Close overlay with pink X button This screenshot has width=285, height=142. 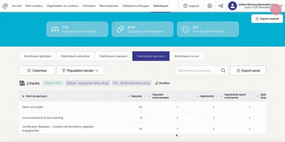pos(275,10)
